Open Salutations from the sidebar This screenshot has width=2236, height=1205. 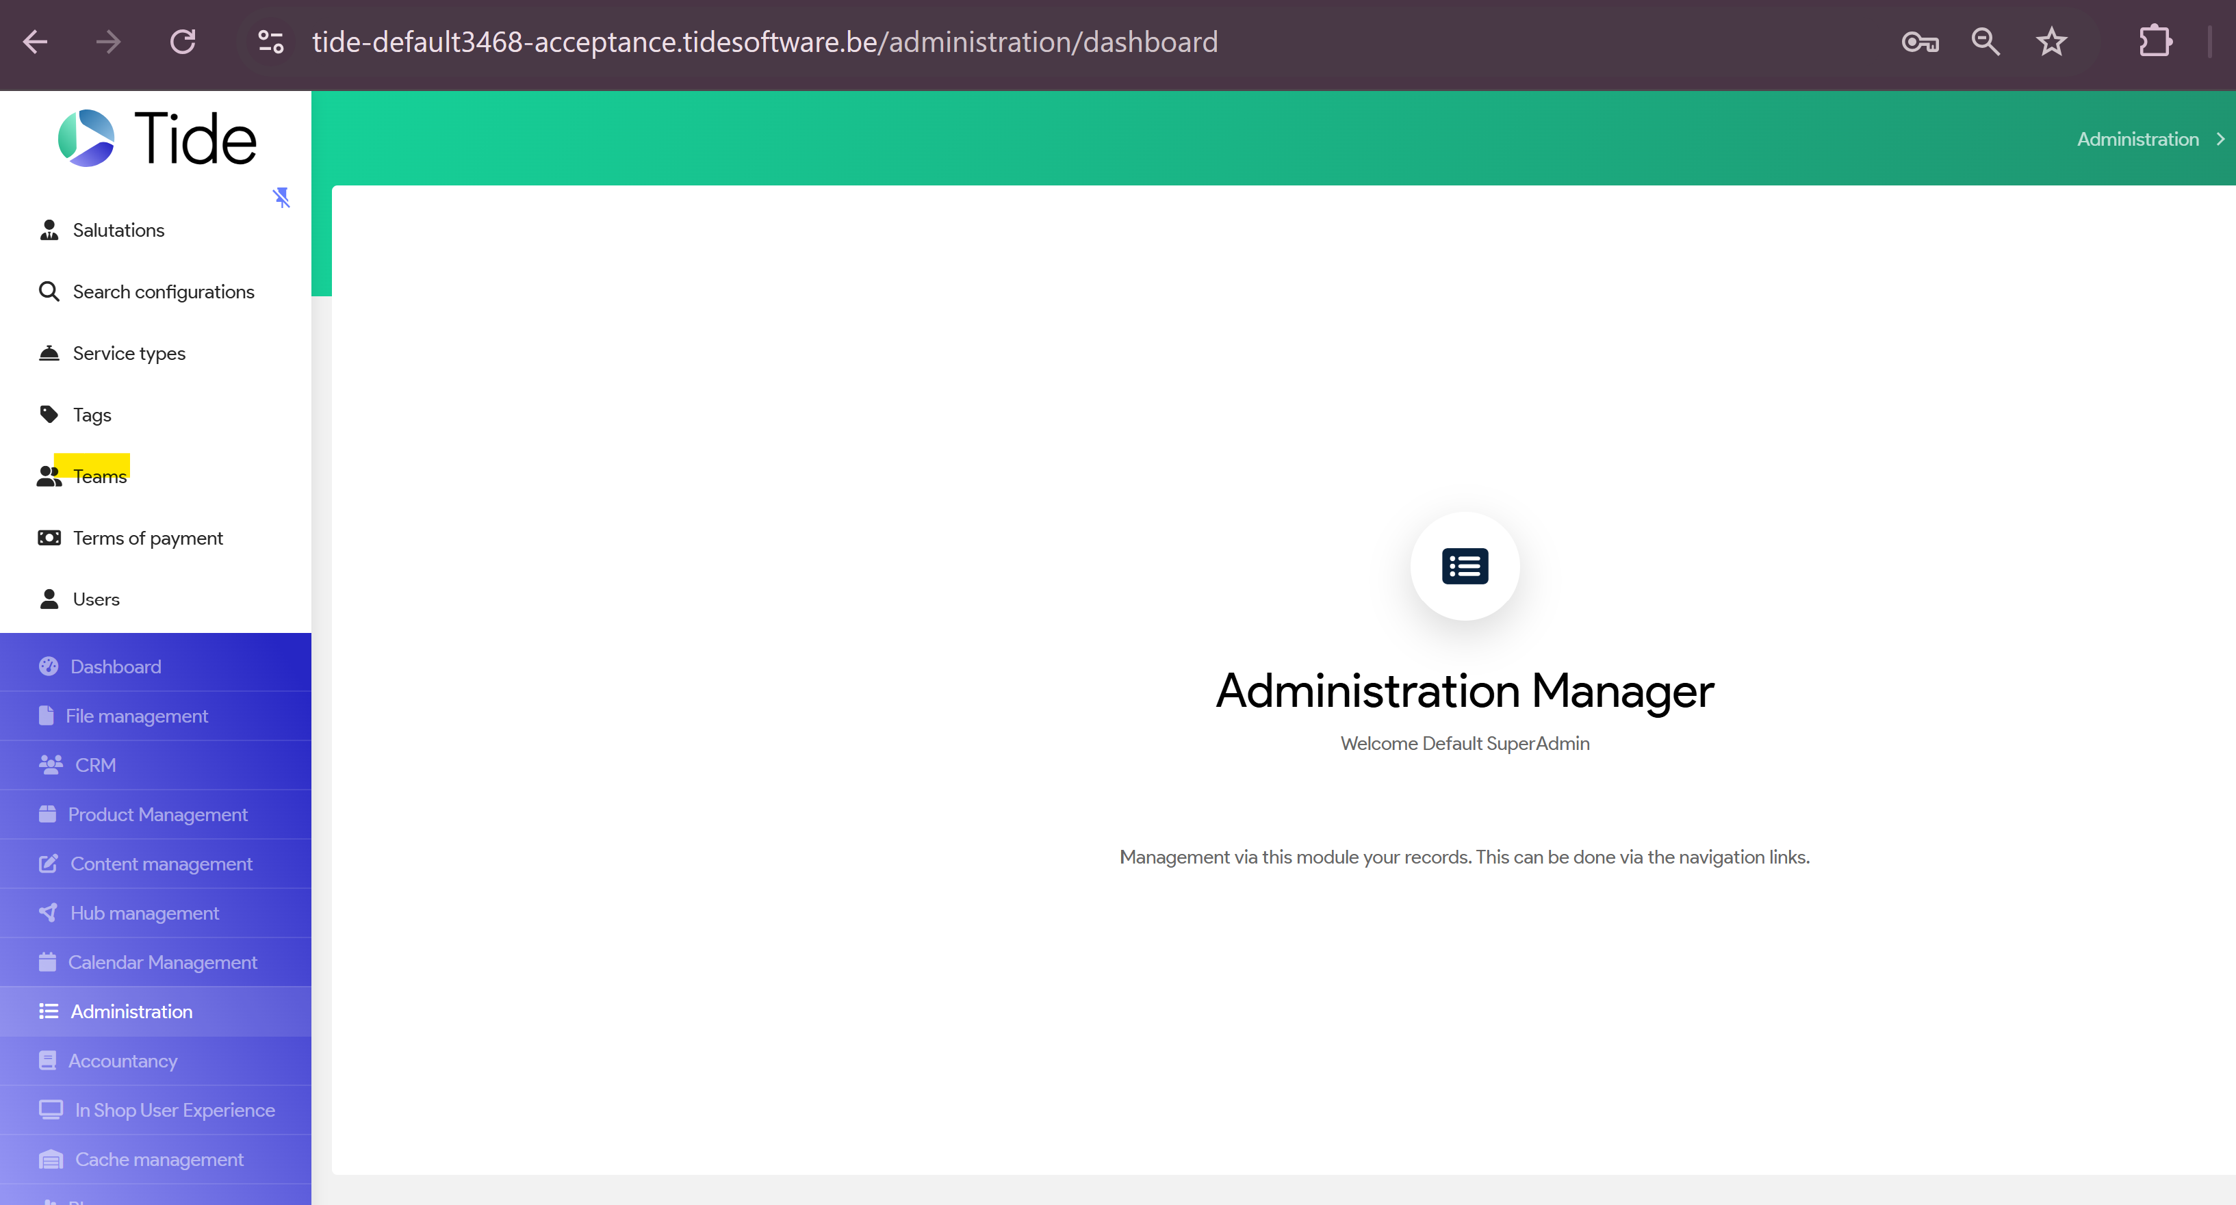[x=118, y=230]
